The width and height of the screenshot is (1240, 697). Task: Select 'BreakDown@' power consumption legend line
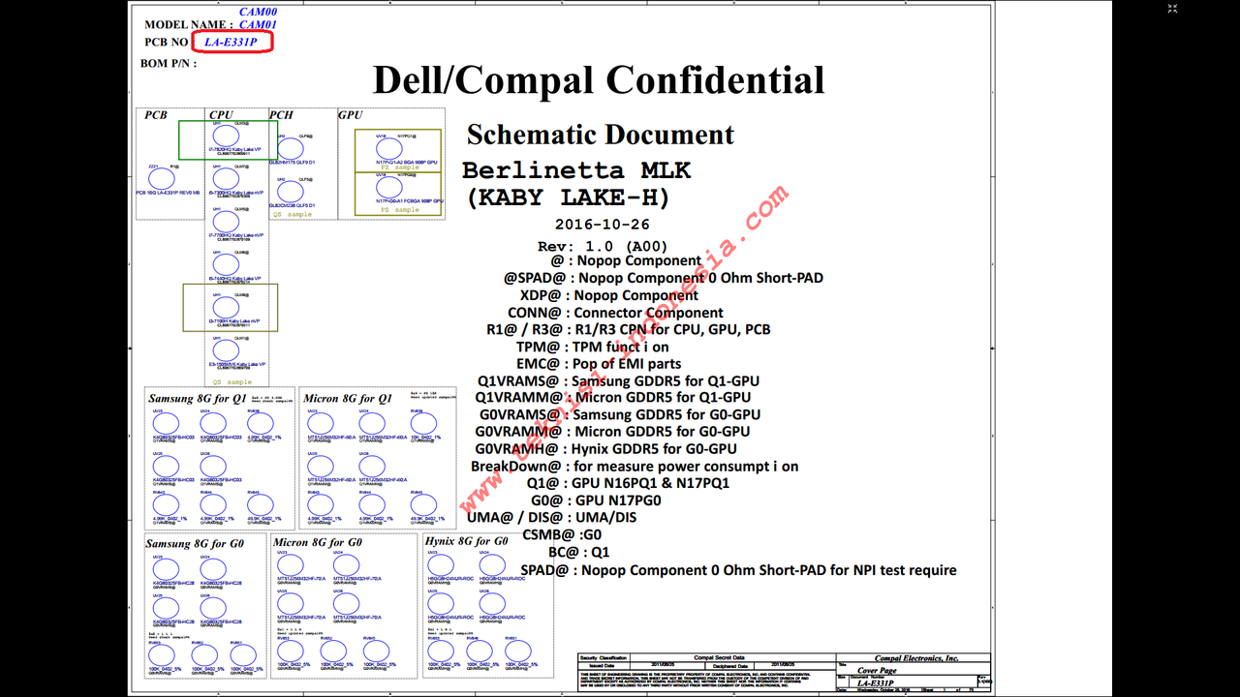[635, 467]
